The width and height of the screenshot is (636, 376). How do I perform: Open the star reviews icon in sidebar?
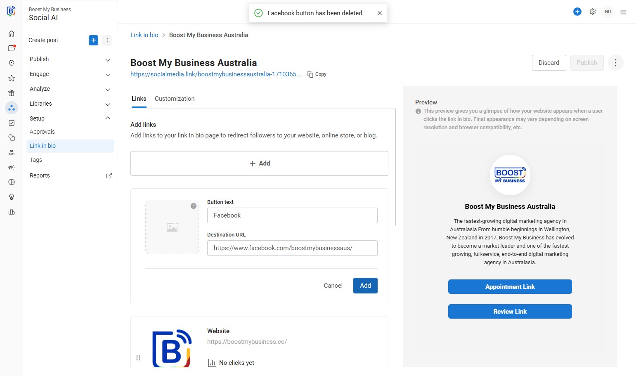pos(12,78)
